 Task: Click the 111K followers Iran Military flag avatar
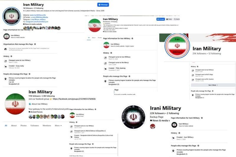(x=15, y=104)
